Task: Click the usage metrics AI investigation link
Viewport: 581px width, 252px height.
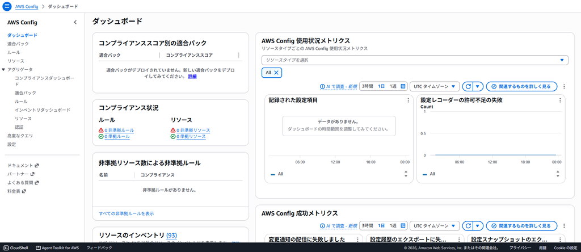Action: click(x=338, y=86)
